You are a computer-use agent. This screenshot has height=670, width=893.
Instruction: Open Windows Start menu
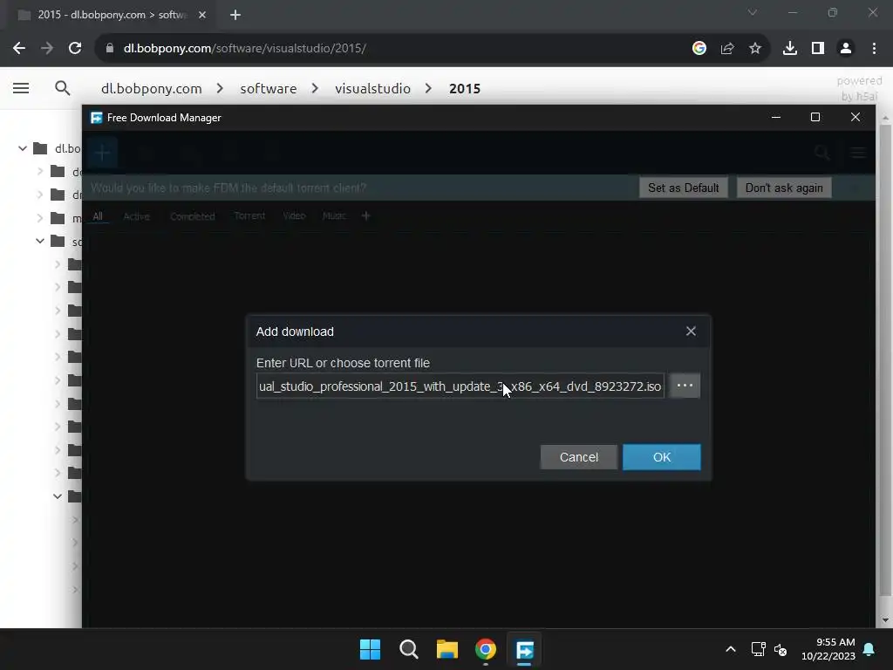(x=370, y=649)
